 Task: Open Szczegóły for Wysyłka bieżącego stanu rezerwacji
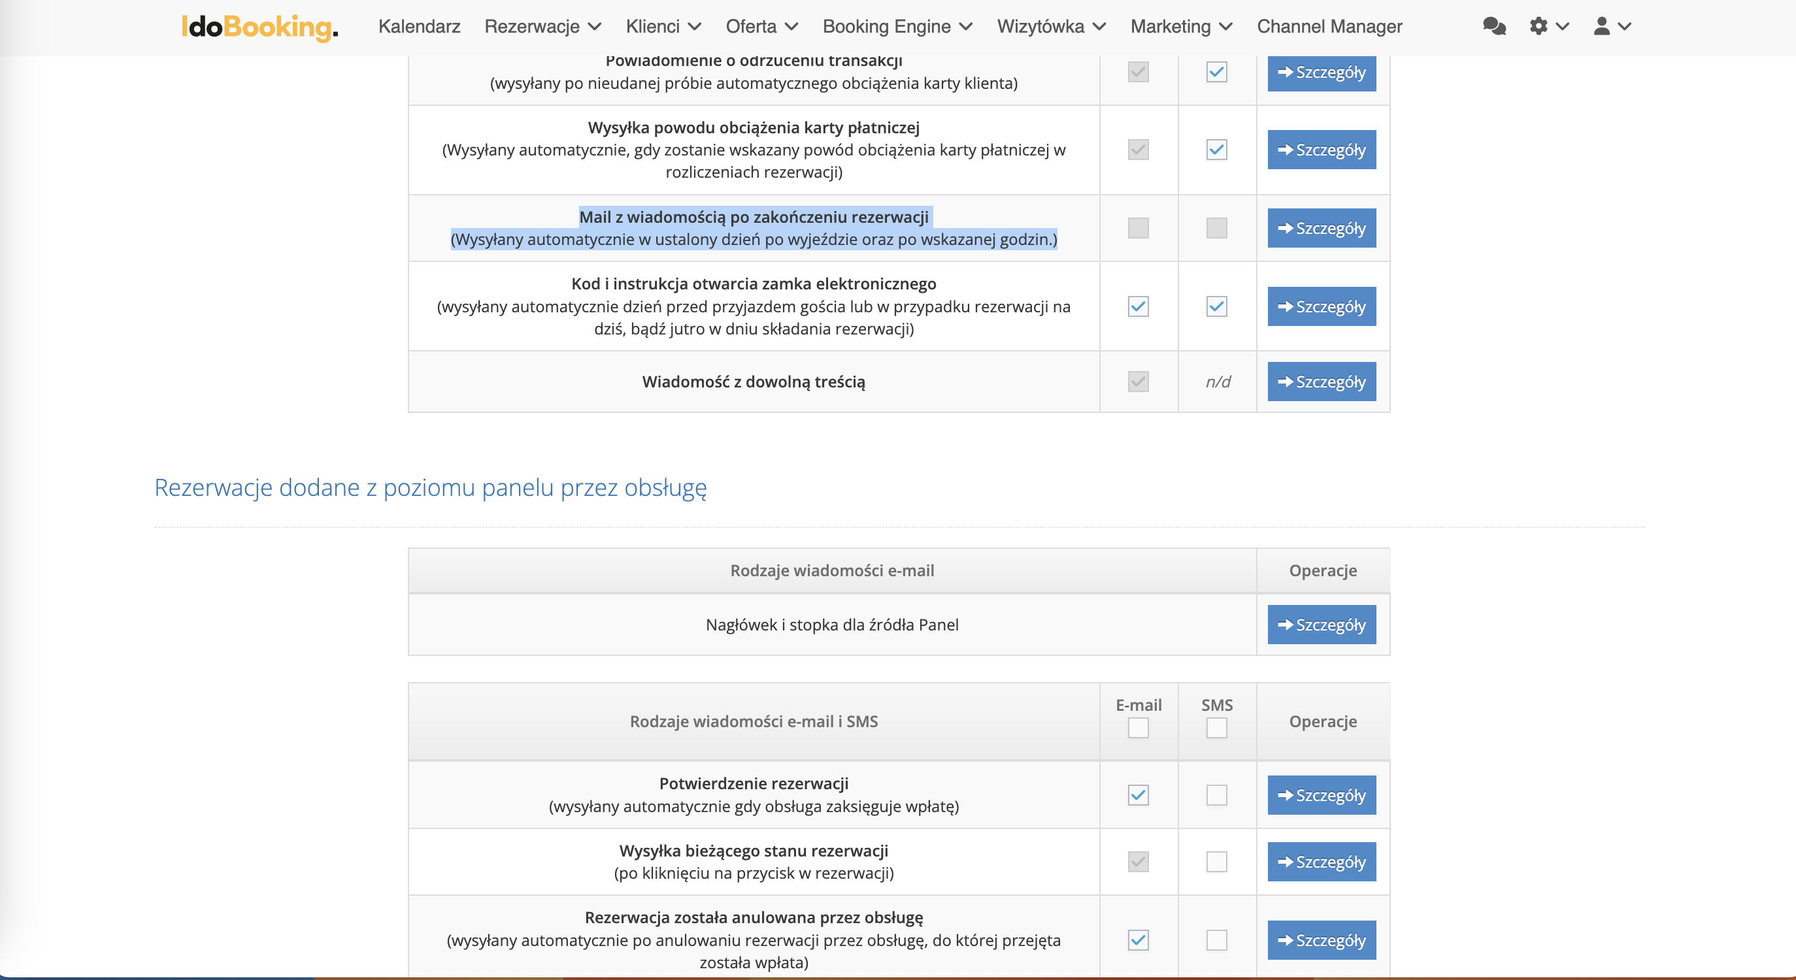click(x=1322, y=862)
